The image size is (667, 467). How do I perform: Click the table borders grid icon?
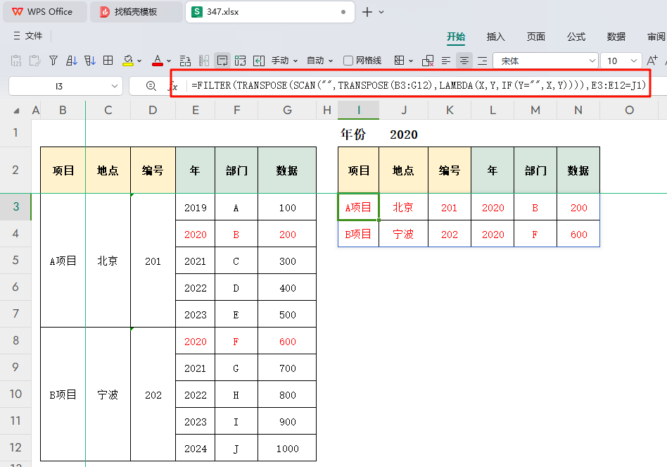pos(108,61)
